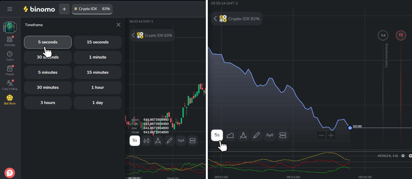Select the 5 minutes timeframe
412x179 pixels.
[x=48, y=72]
